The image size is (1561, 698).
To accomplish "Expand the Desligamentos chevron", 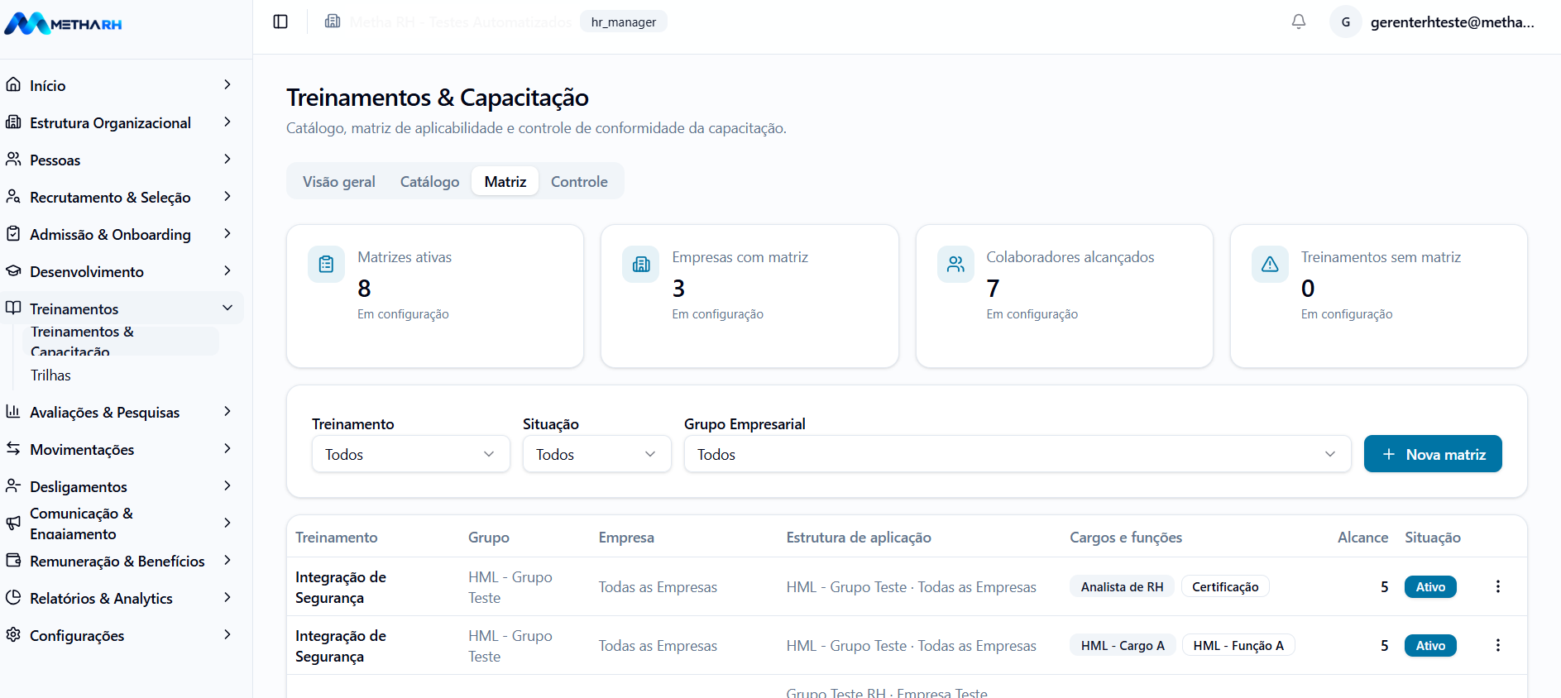I will coord(227,485).
